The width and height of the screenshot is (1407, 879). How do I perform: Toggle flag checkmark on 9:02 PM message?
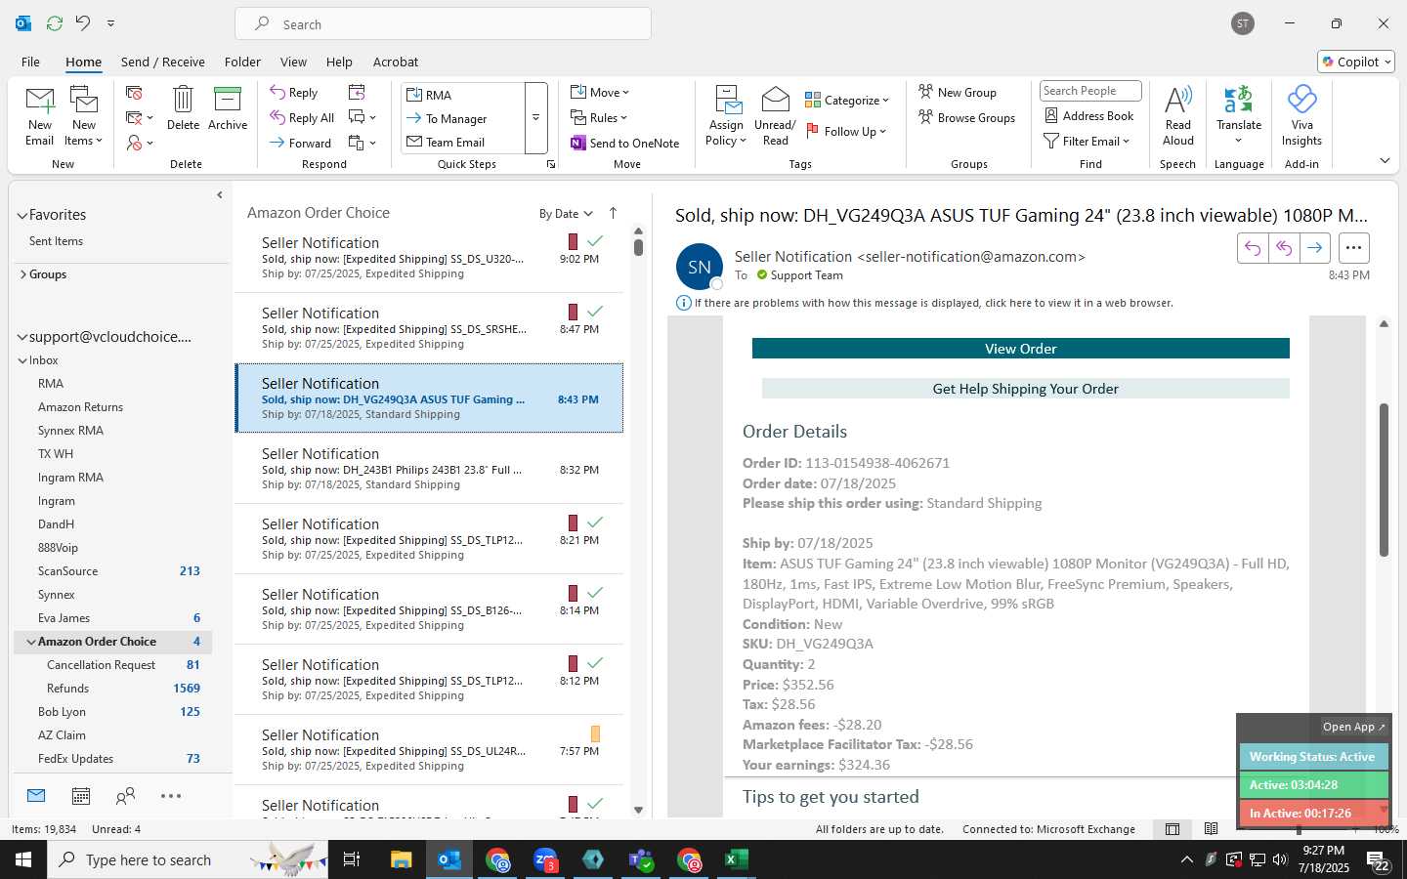pyautogui.click(x=595, y=240)
